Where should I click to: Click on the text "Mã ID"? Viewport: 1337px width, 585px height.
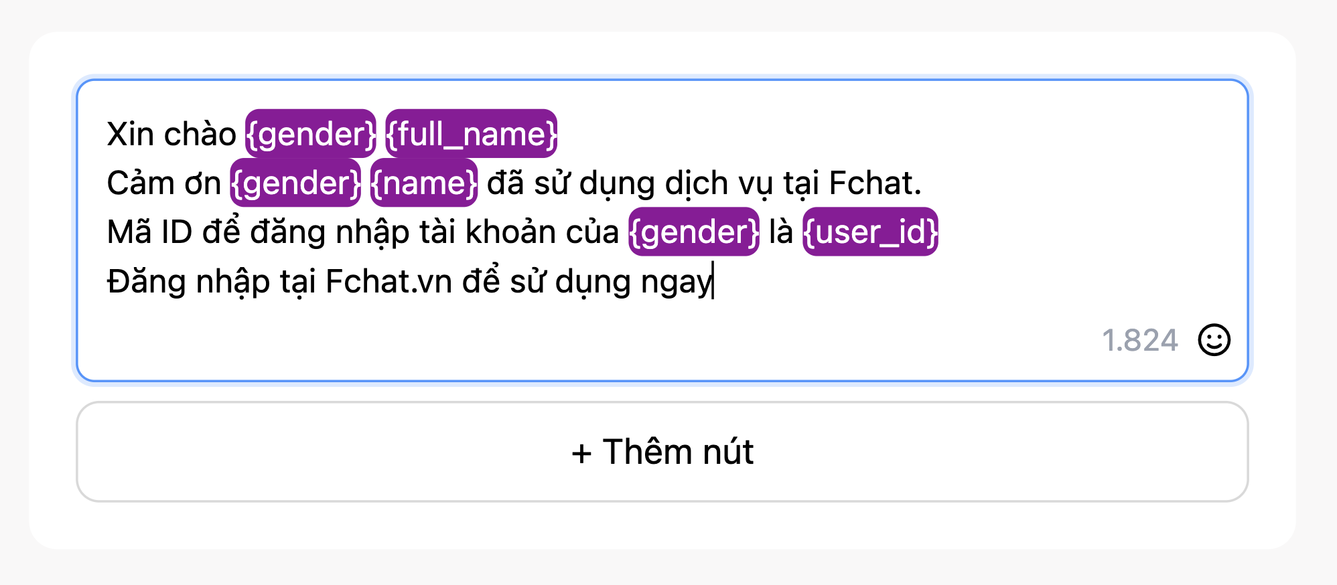[x=149, y=232]
